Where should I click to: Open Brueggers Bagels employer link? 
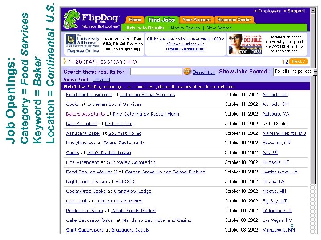click(130, 230)
